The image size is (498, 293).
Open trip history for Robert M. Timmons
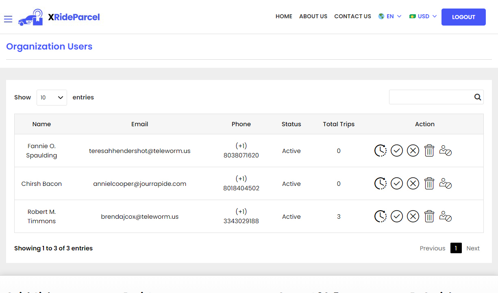(380, 216)
